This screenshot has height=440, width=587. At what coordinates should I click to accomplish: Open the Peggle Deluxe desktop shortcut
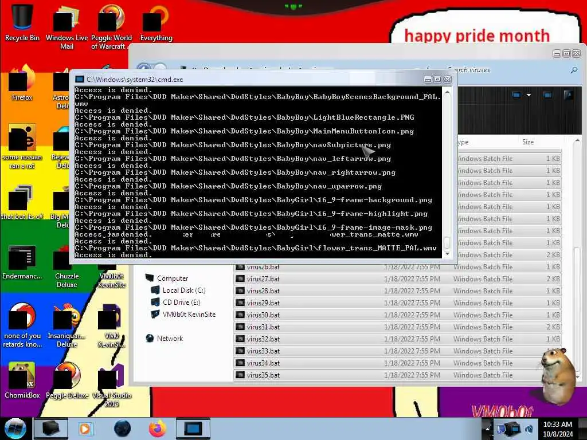click(66, 381)
